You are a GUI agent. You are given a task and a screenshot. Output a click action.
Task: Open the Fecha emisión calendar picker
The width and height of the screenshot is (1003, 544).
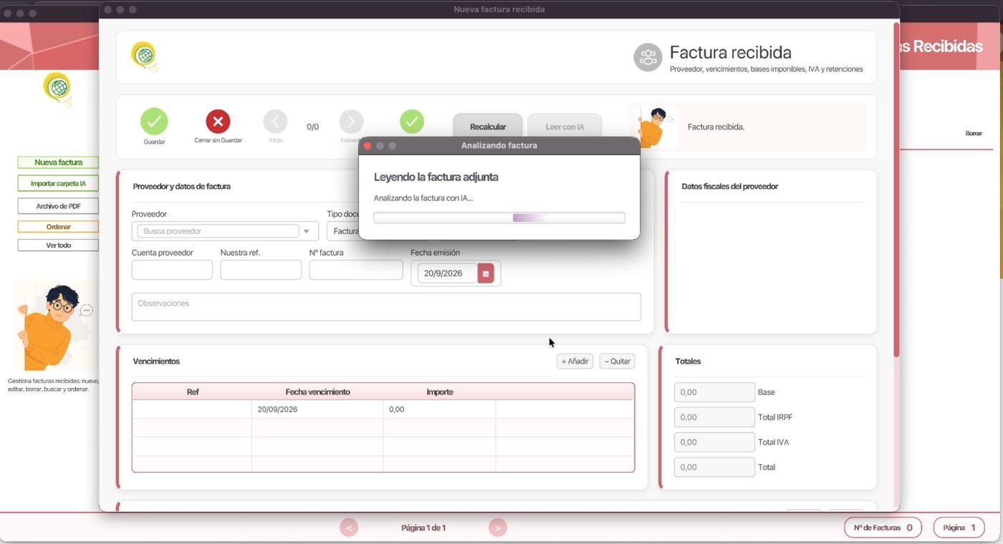tap(486, 273)
